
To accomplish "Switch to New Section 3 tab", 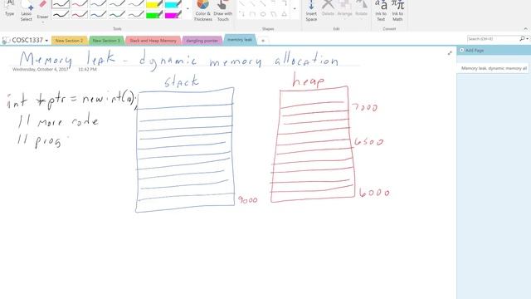I will (106, 41).
